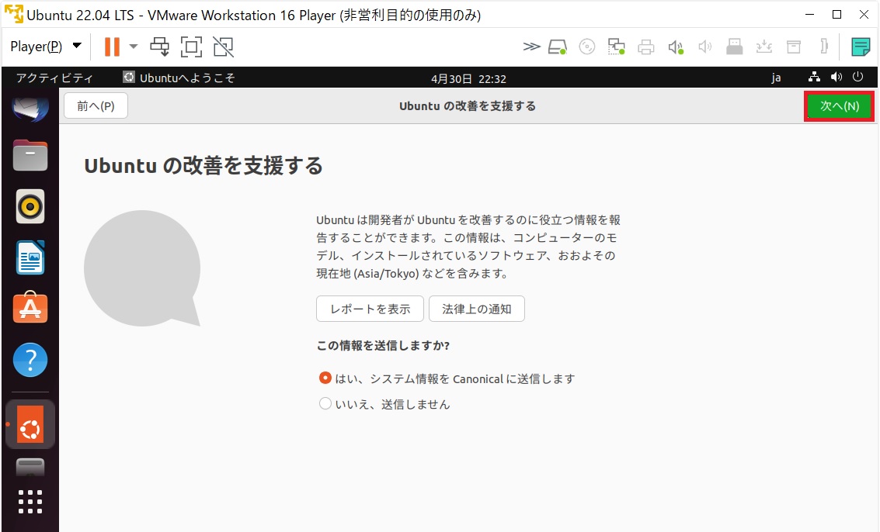The width and height of the screenshot is (880, 532).
Task: Click the download-tray device icon
Action: (763, 47)
